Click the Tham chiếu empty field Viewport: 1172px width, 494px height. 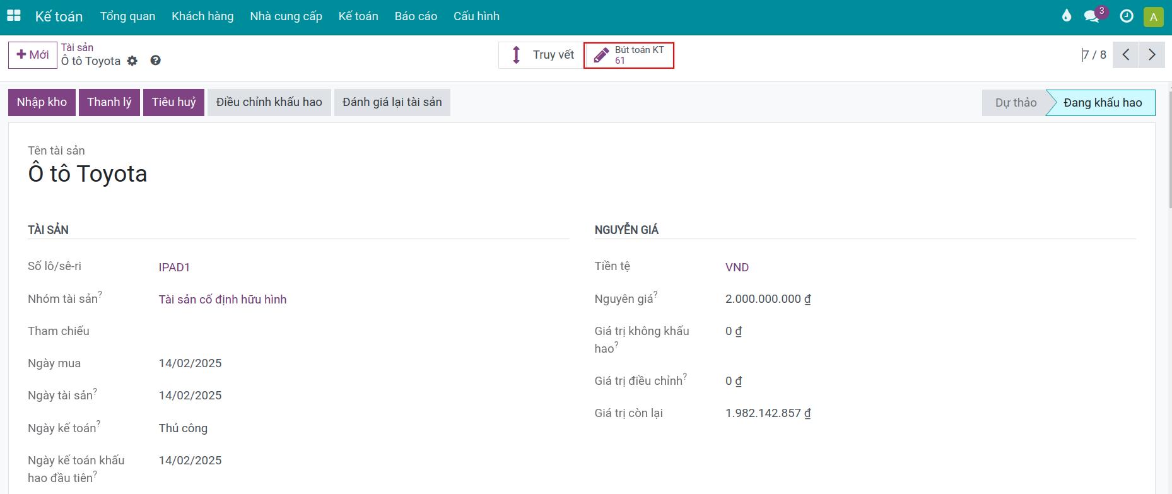(363, 331)
